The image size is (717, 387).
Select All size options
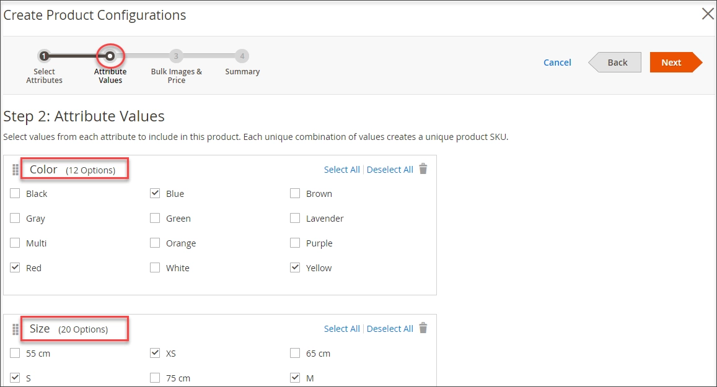[x=341, y=329]
